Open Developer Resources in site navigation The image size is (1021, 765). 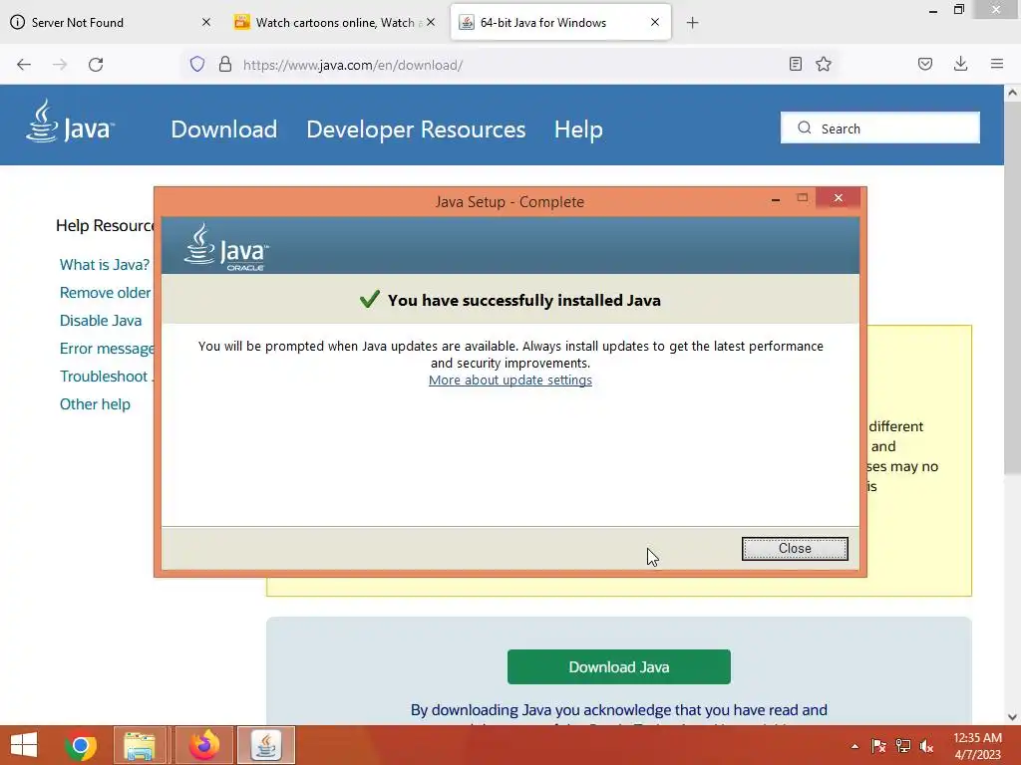click(x=416, y=128)
